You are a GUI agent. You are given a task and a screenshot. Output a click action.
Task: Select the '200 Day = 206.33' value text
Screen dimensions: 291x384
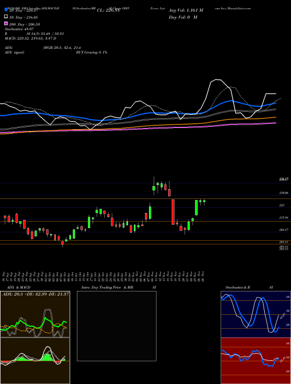24,24
